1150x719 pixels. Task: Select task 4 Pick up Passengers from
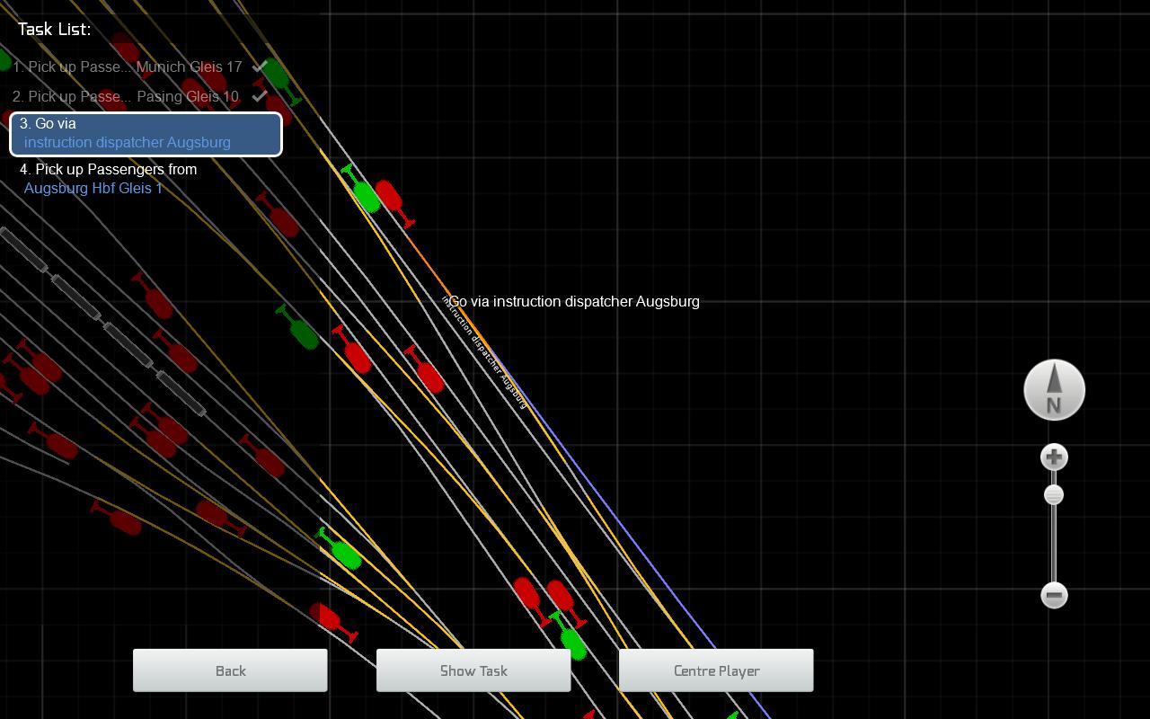pos(108,169)
